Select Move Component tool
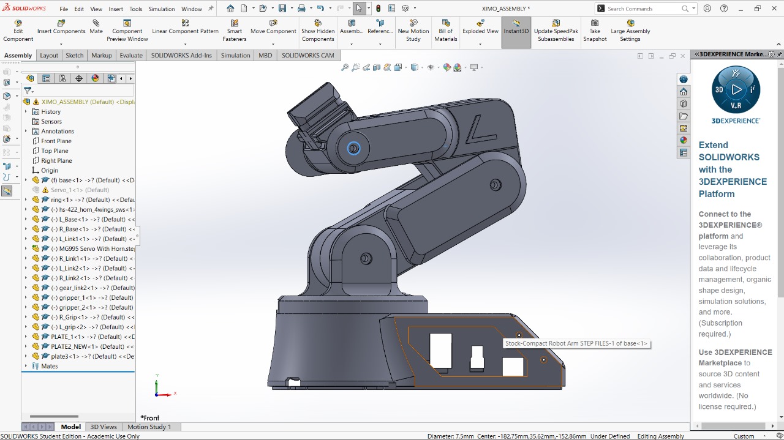 [273, 28]
